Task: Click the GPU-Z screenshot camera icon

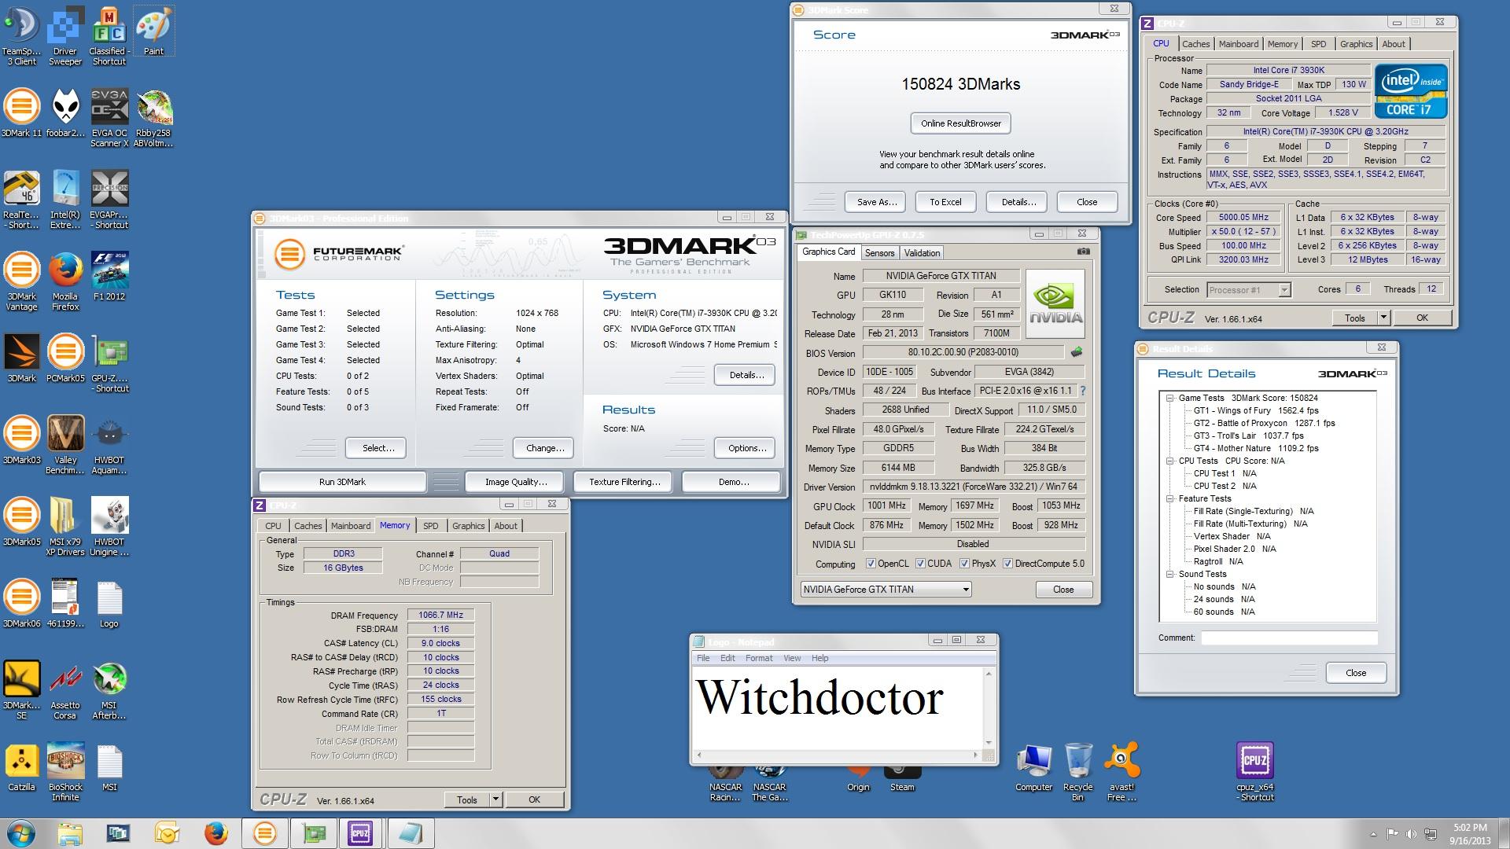Action: tap(1083, 252)
